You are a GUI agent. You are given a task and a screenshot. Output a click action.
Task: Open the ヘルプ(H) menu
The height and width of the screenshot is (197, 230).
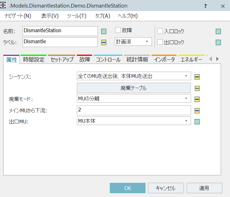tap(128, 16)
